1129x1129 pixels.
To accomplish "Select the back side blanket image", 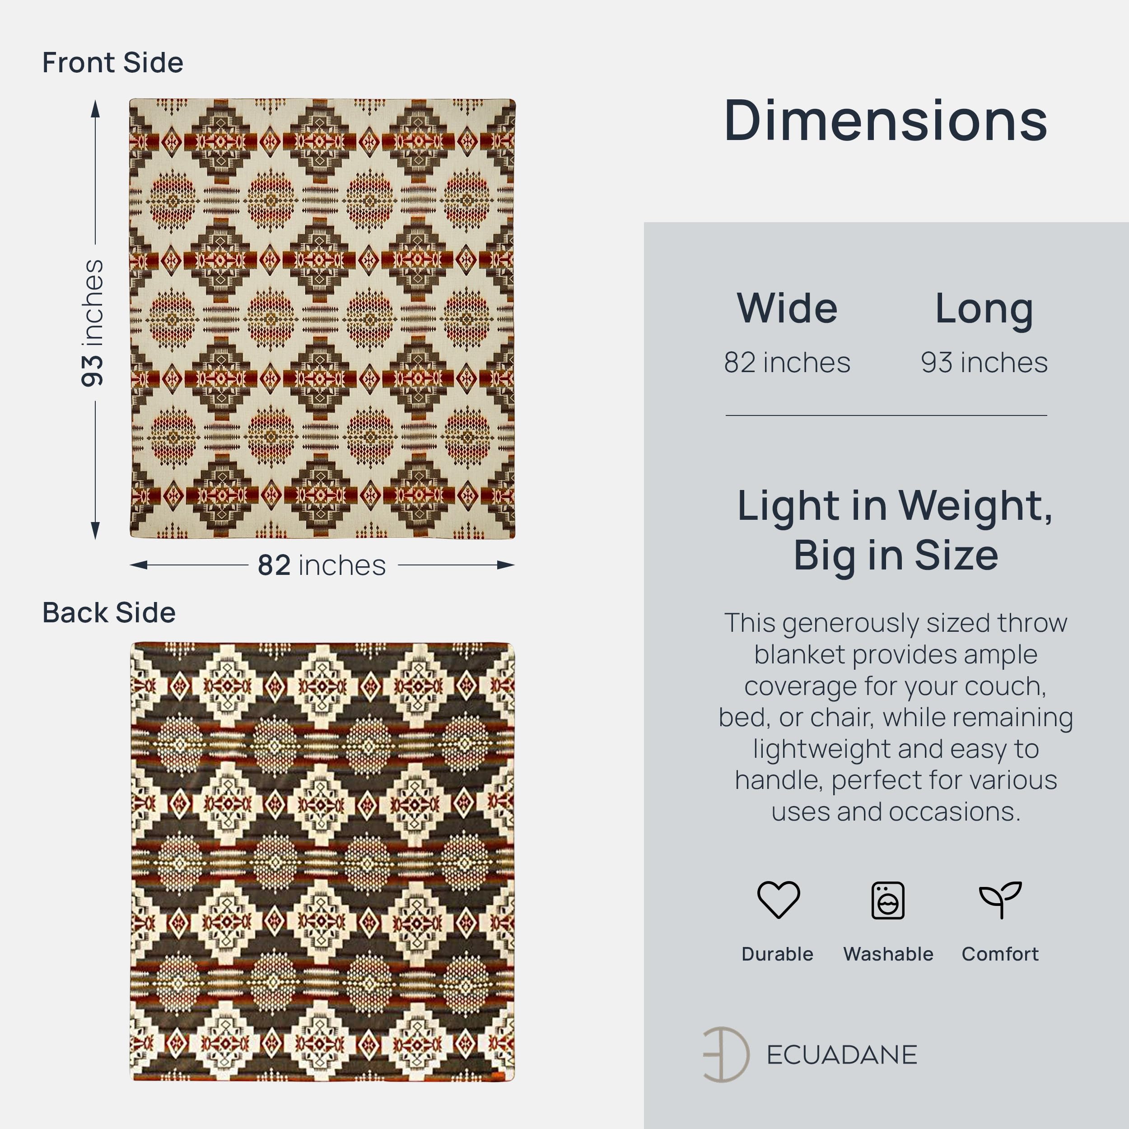I will tap(322, 862).
